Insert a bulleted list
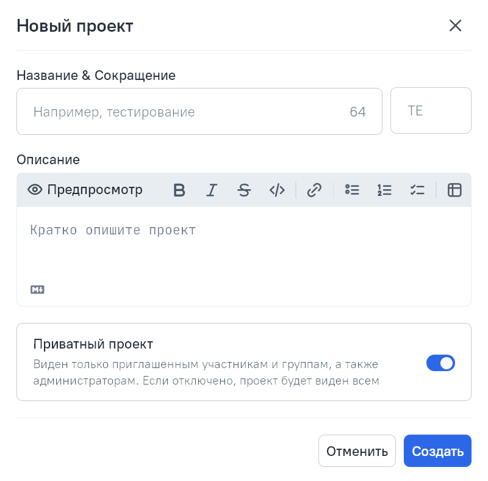The width and height of the screenshot is (488, 481). (352, 190)
